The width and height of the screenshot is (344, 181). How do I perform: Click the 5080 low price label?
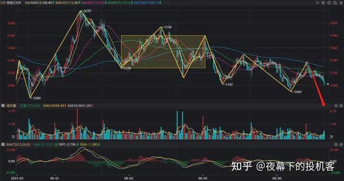coord(37,98)
